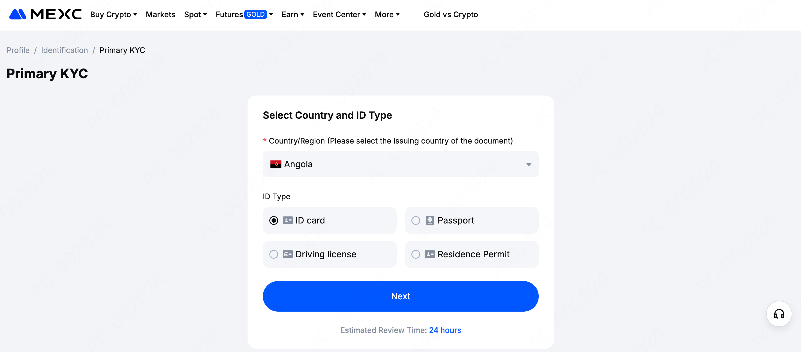Image resolution: width=801 pixels, height=352 pixels.
Task: Expand the Buy Crypto menu
Action: click(113, 14)
